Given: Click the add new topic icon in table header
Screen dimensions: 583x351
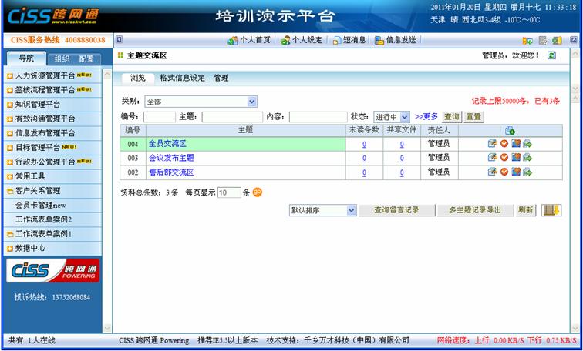Looking at the screenshot, I should click(510, 131).
